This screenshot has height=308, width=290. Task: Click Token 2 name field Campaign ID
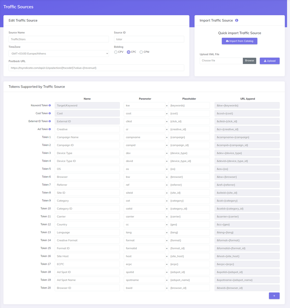click(x=87, y=145)
